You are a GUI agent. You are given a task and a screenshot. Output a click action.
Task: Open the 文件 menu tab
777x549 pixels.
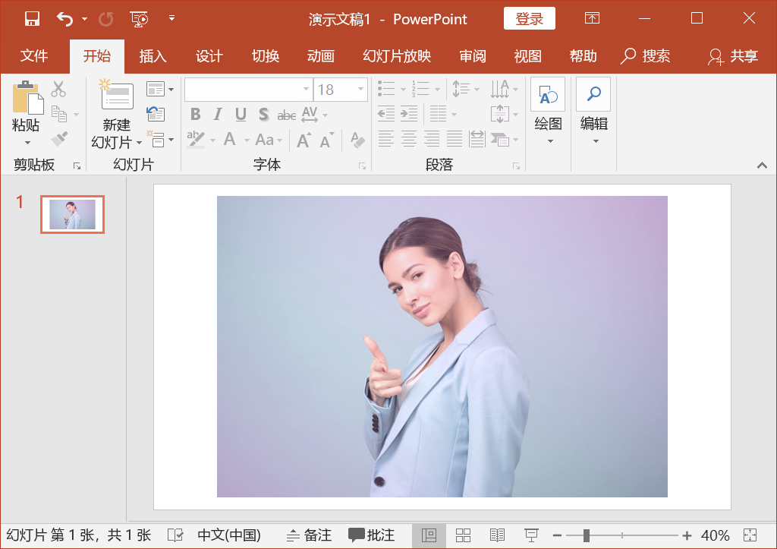coord(34,56)
